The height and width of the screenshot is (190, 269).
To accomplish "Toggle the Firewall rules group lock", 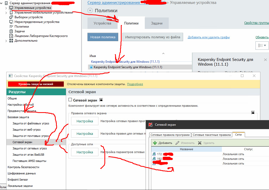I will coord(253,112).
